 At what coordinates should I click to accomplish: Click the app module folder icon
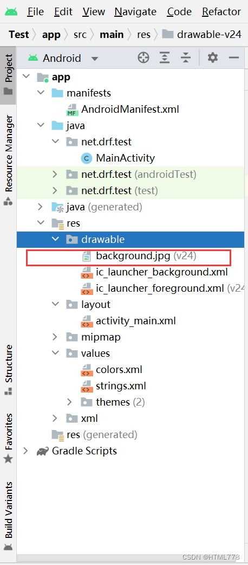(x=43, y=77)
